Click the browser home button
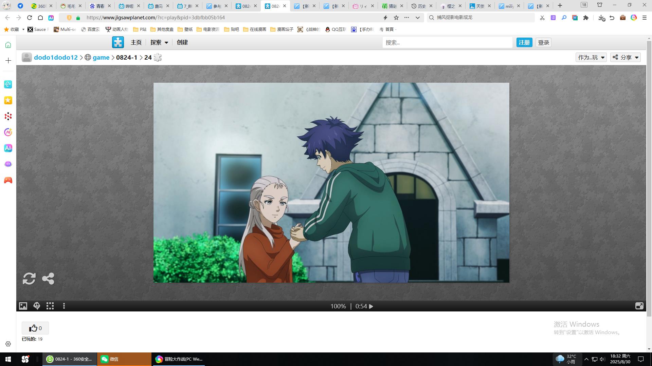 [x=40, y=18]
